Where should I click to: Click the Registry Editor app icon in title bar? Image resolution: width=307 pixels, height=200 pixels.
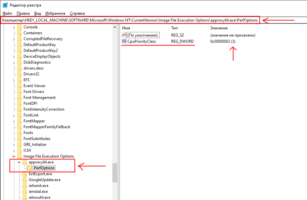coord(5,5)
